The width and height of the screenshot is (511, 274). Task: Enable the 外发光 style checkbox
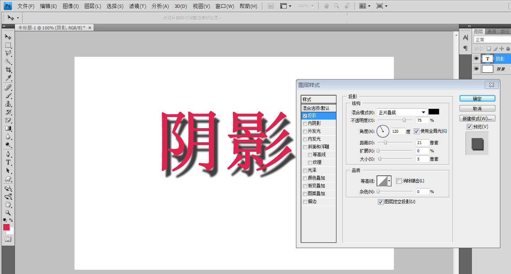(x=305, y=131)
